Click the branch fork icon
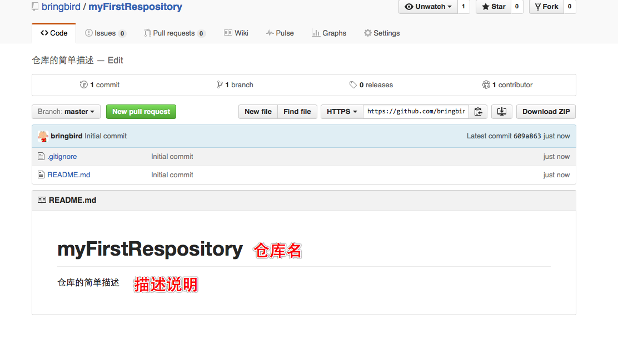 [x=220, y=84]
